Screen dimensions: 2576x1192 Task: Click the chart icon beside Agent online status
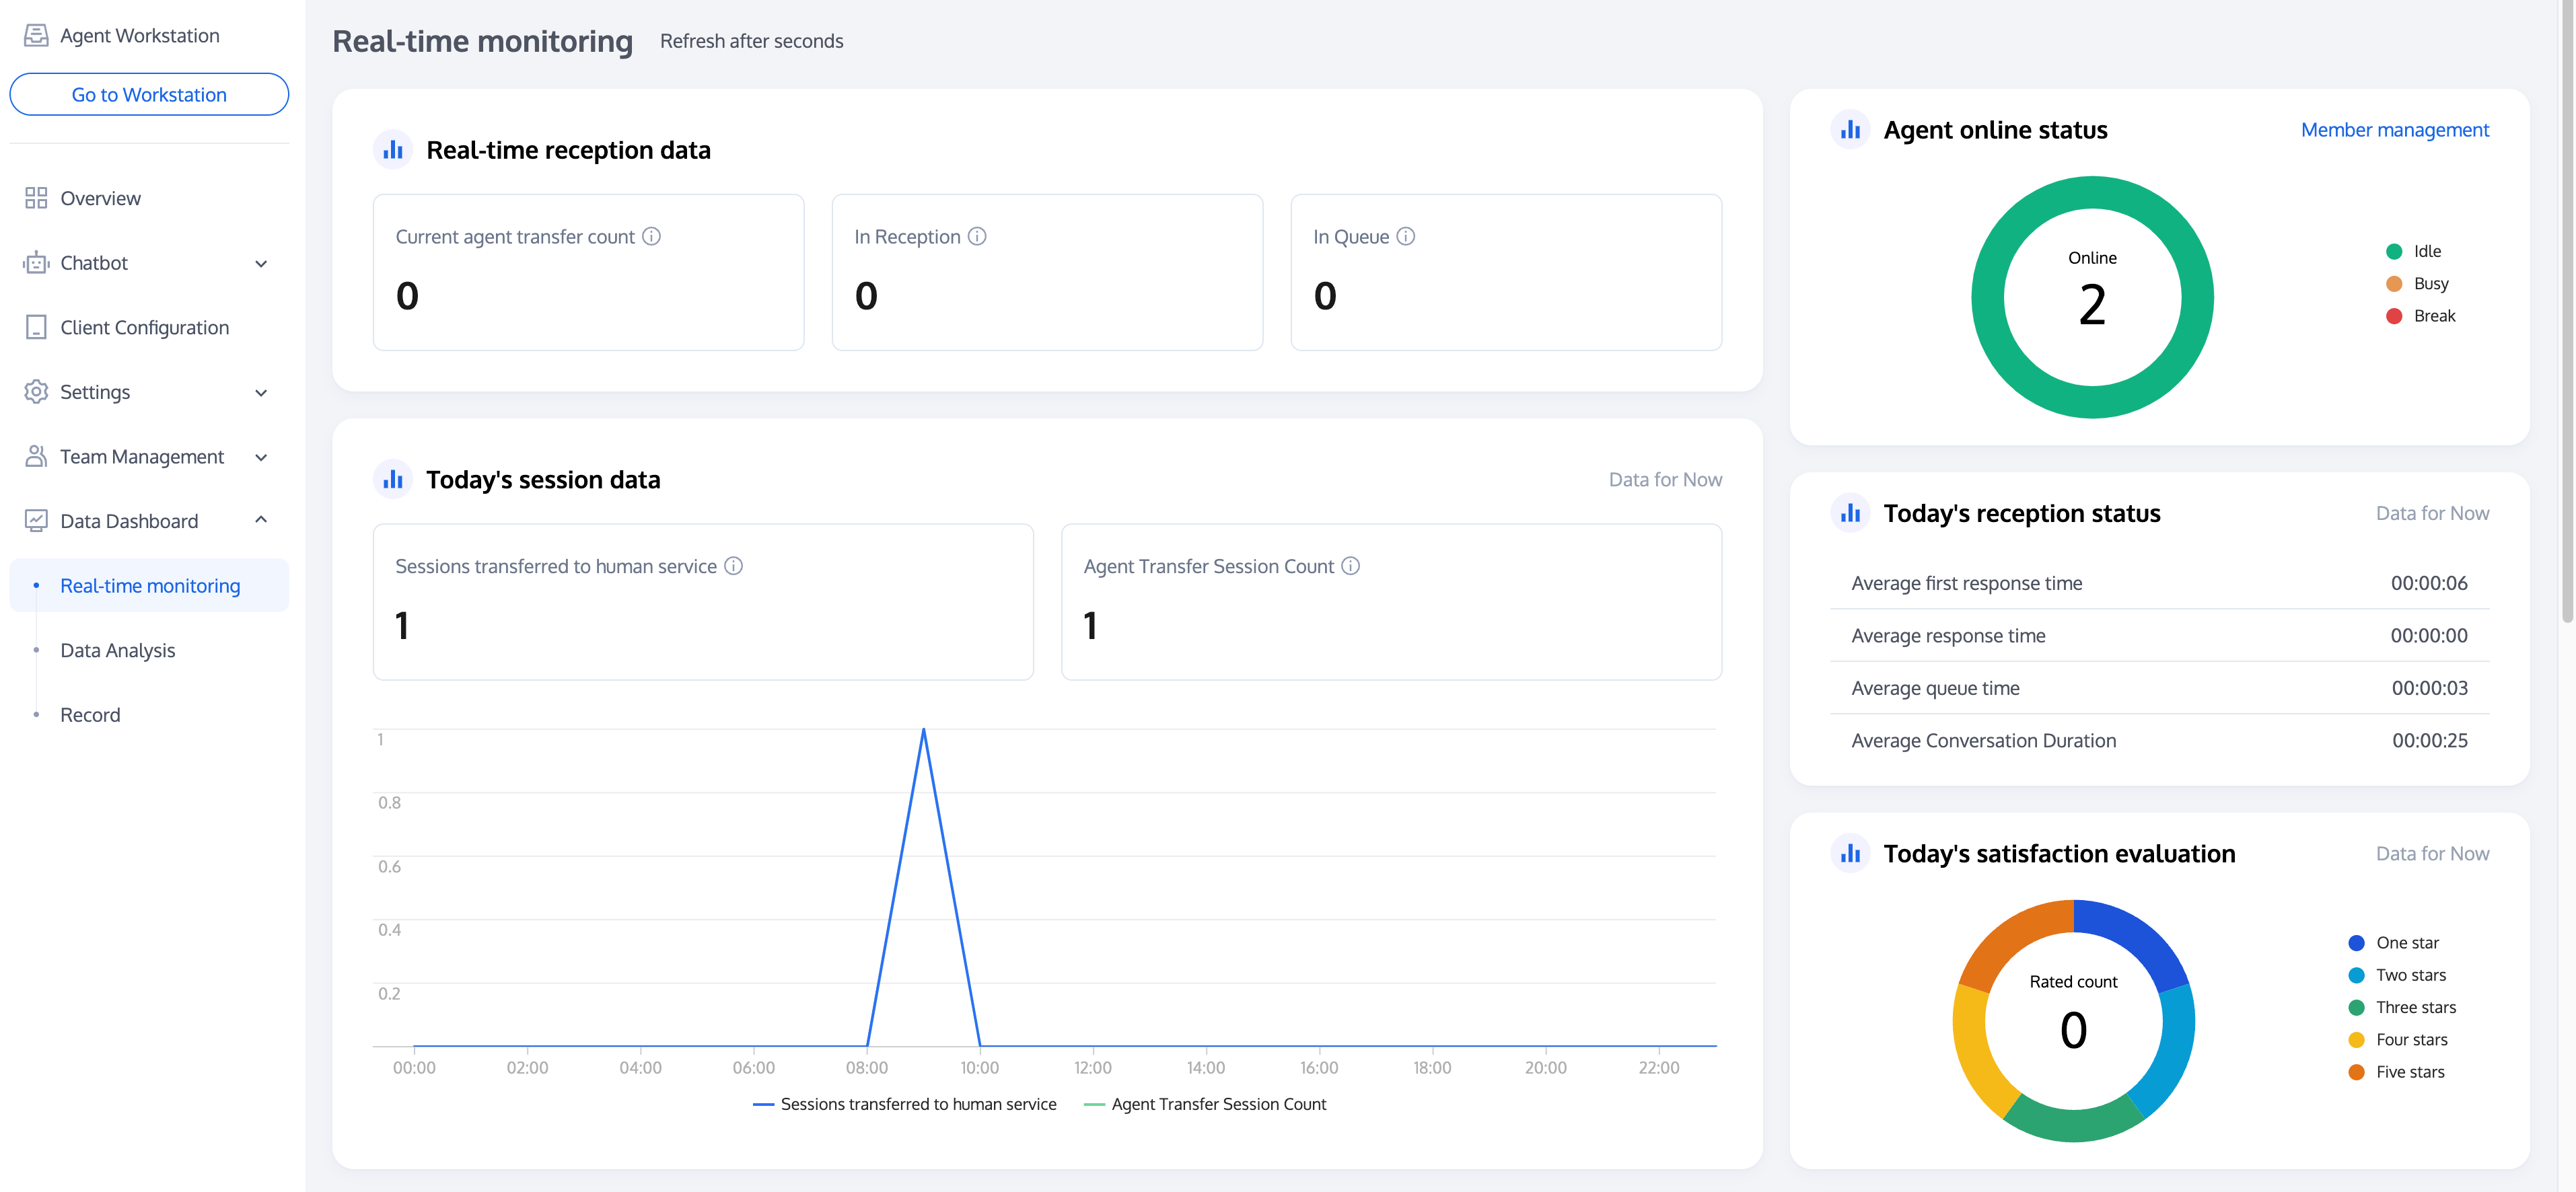[x=1850, y=129]
